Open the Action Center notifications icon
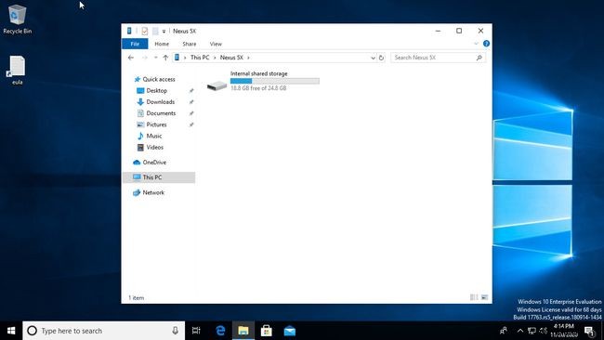 tap(589, 331)
